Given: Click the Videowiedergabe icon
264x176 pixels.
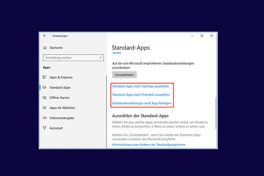Looking at the screenshot, I should click(45, 117).
